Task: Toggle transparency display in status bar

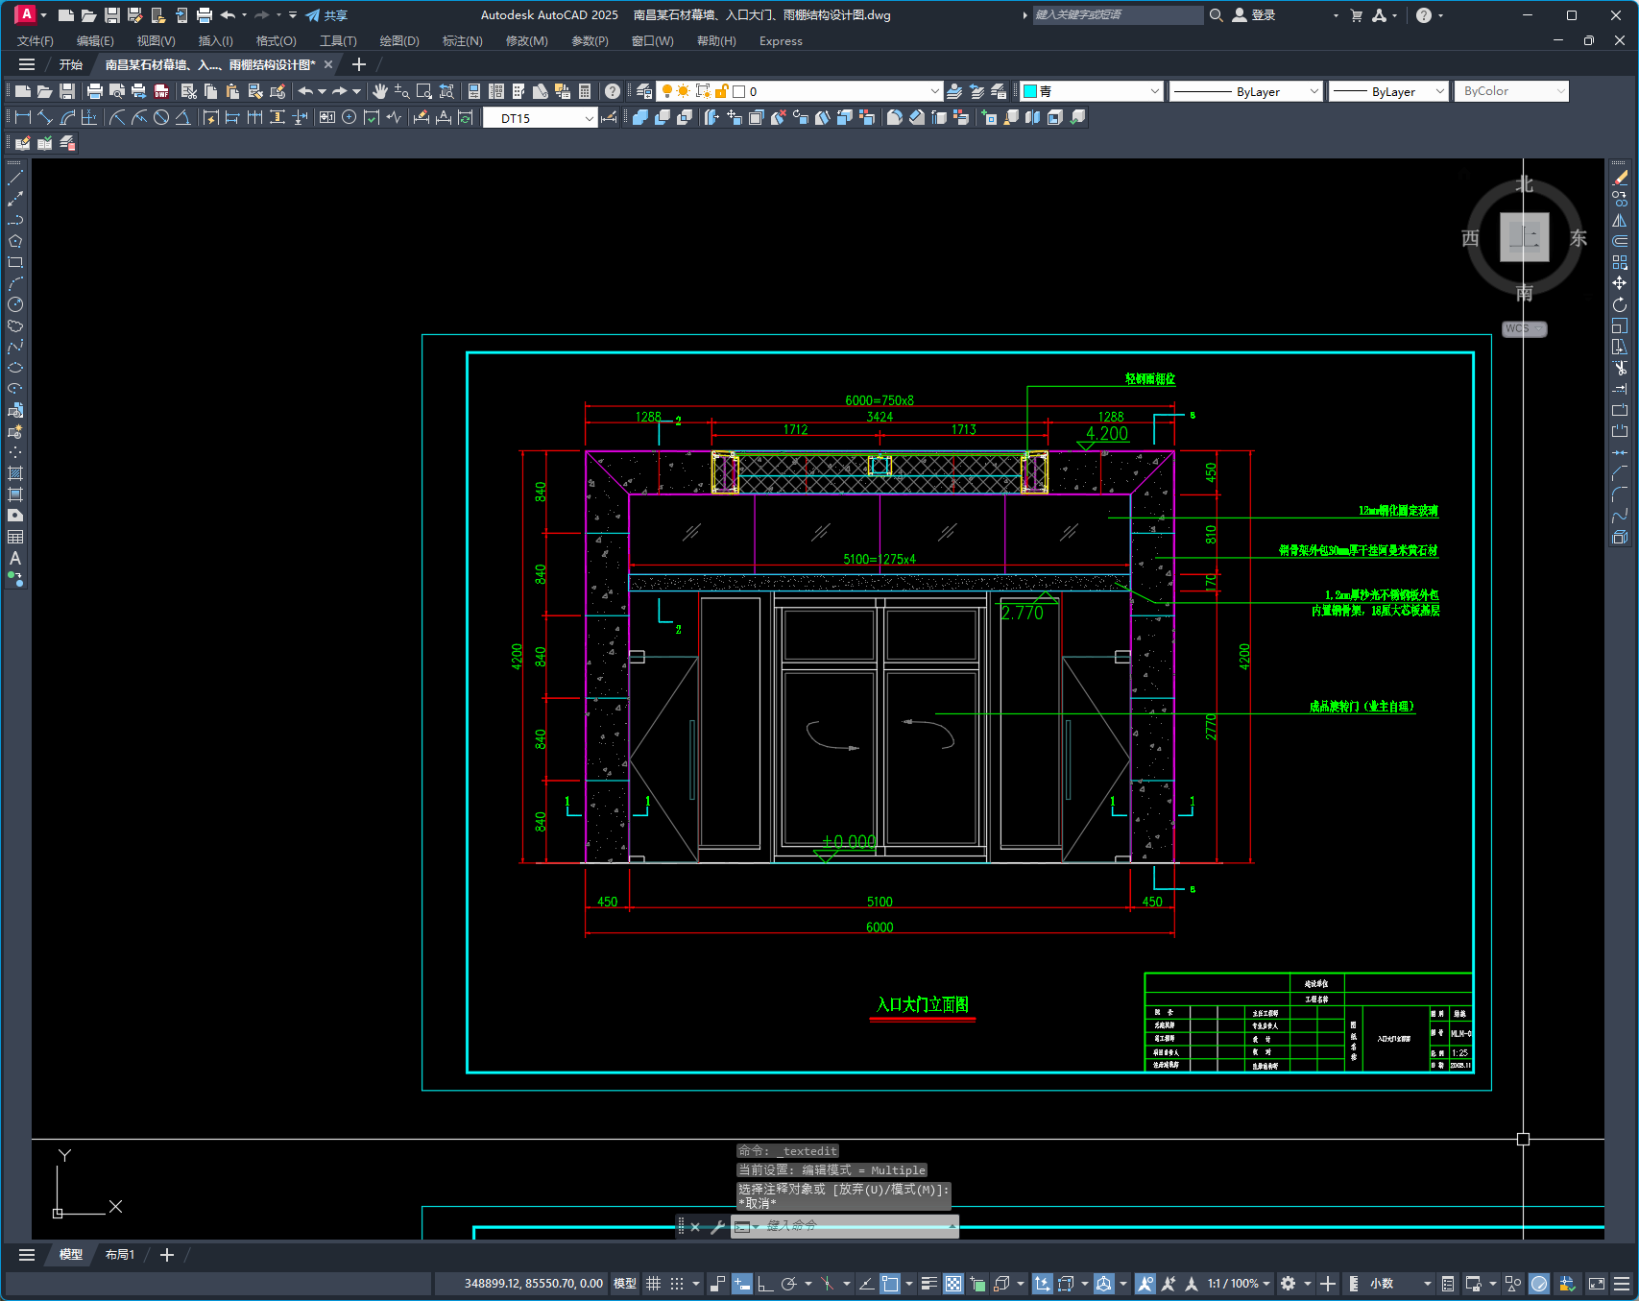Action: tap(953, 1284)
